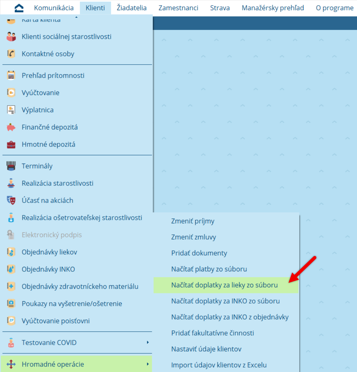This screenshot has width=357, height=372.
Task: Click the Objednávky liekov pill icon
Action: (x=11, y=252)
